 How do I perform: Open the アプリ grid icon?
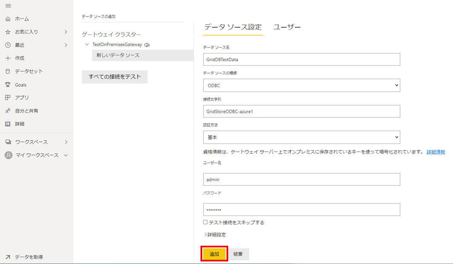click(8, 98)
